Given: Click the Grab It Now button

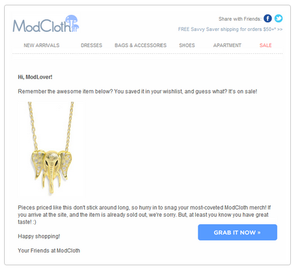Looking at the screenshot, I should (238, 232).
